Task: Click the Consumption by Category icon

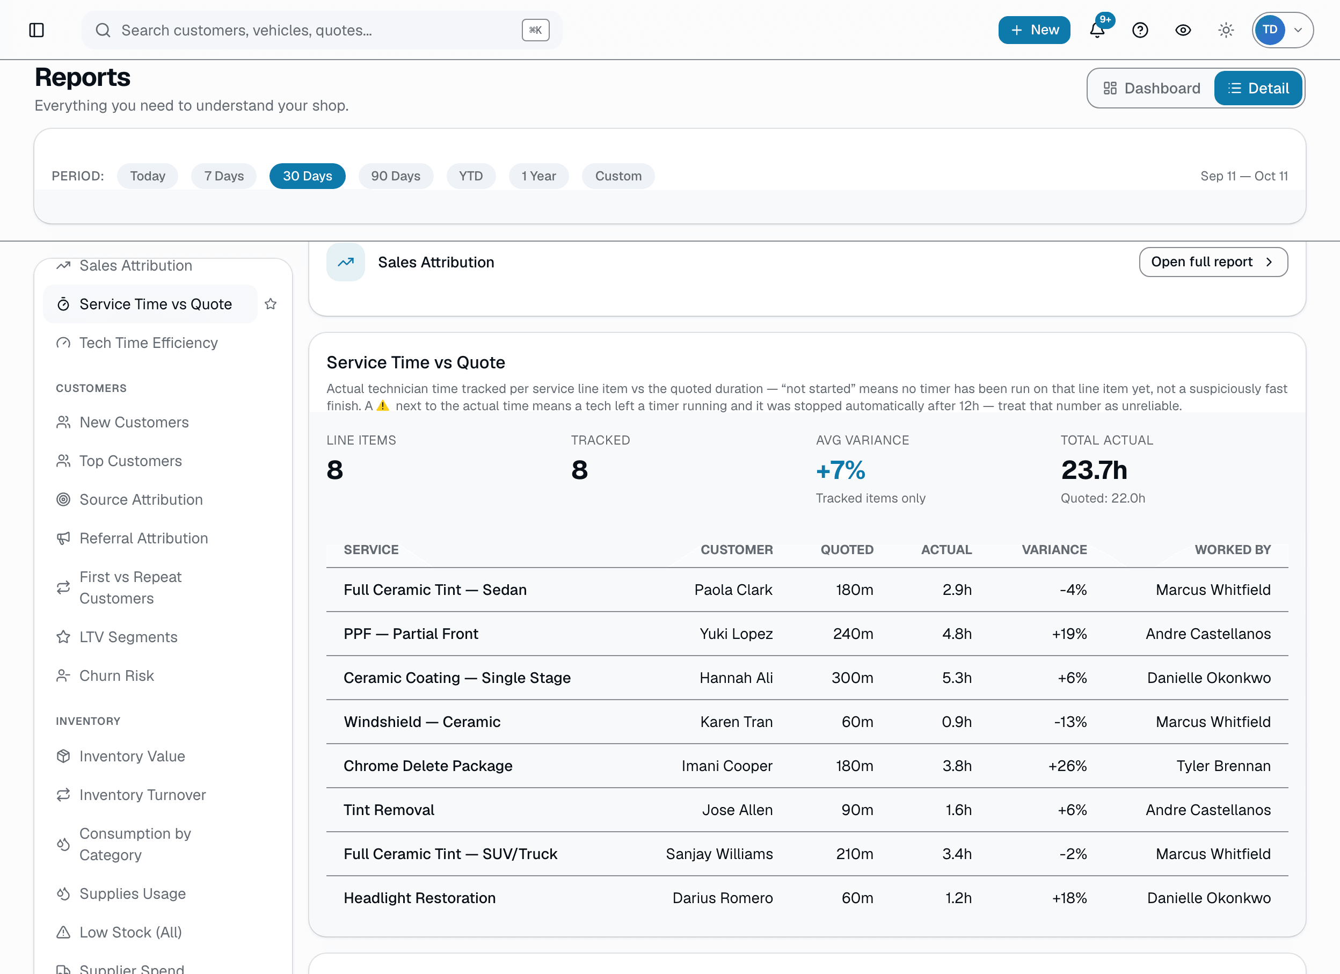Action: [x=63, y=844]
